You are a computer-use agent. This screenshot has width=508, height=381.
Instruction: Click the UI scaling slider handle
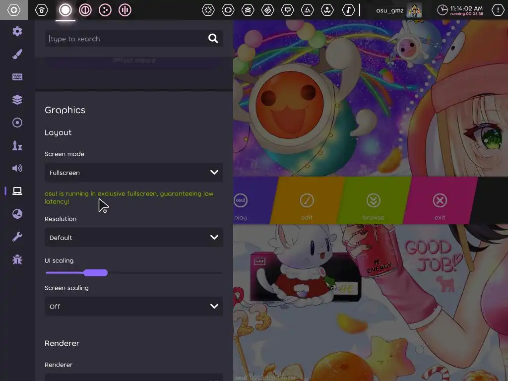tap(96, 273)
